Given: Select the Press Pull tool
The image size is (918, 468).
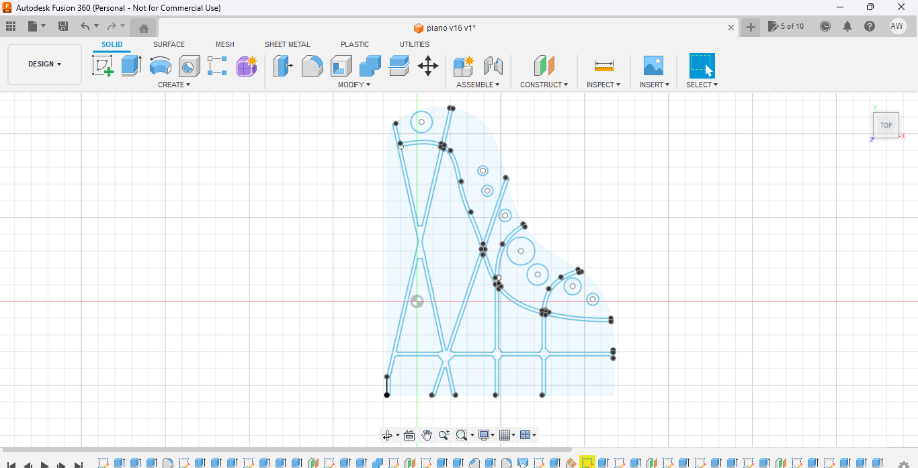Looking at the screenshot, I should [x=283, y=66].
